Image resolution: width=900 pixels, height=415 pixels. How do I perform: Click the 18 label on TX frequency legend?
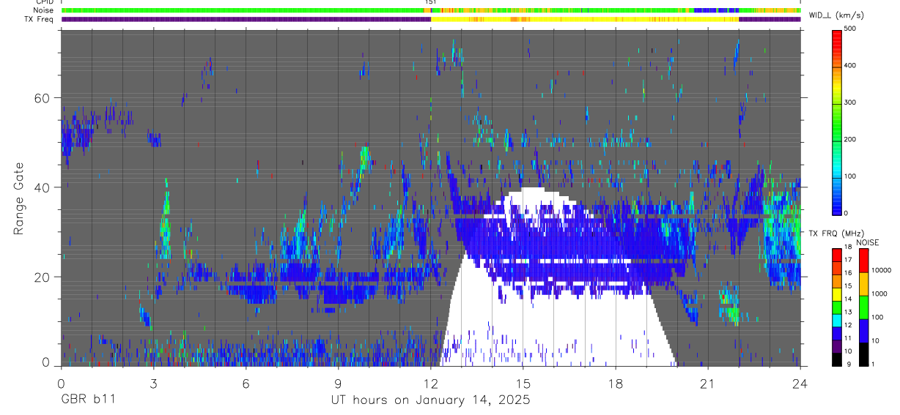pyautogui.click(x=848, y=246)
